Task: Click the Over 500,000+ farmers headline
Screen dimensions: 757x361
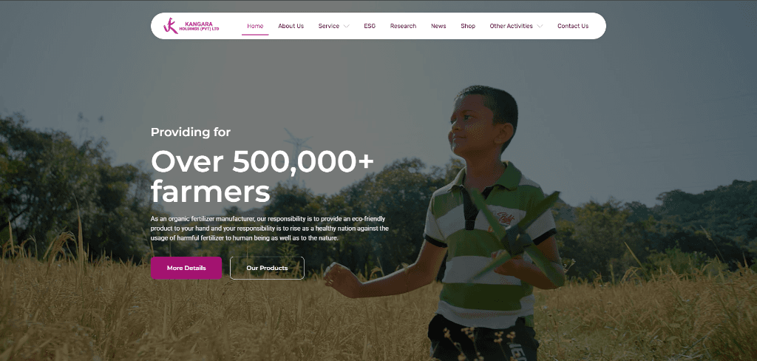Action: (262, 177)
